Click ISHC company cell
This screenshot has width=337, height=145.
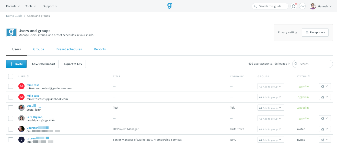pos(234,140)
